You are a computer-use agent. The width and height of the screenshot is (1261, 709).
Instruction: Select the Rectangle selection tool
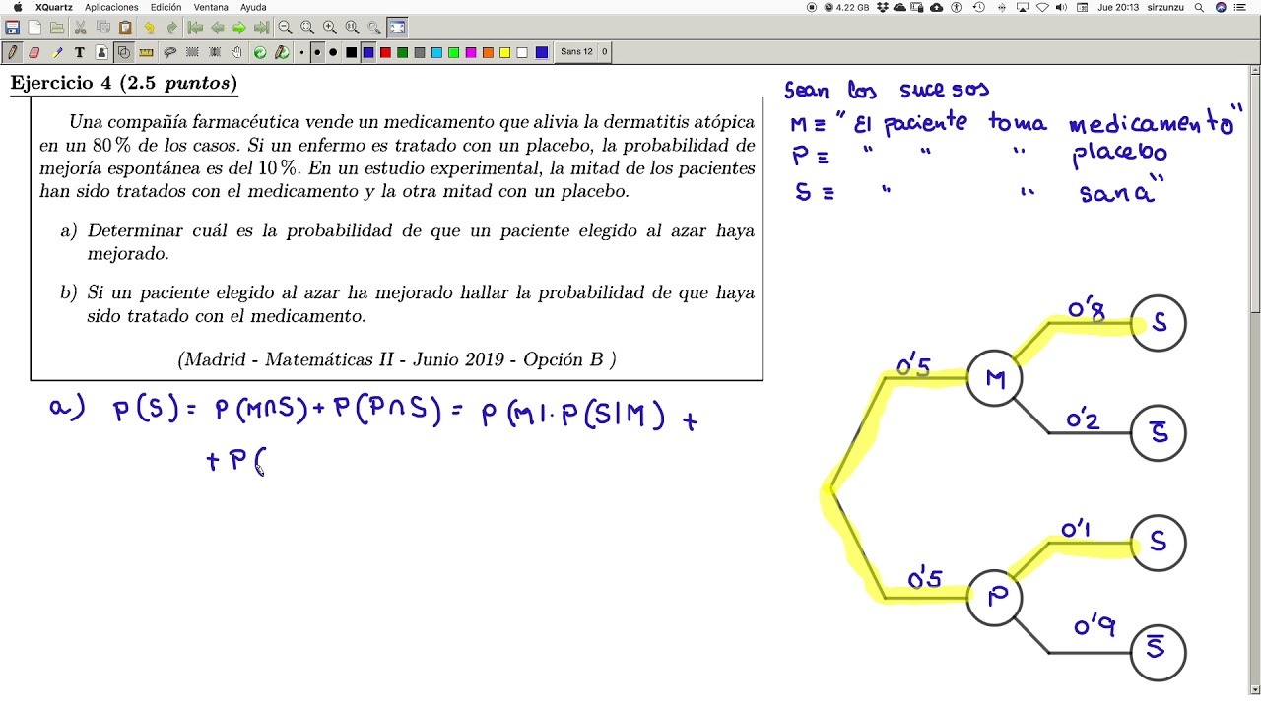tap(192, 52)
